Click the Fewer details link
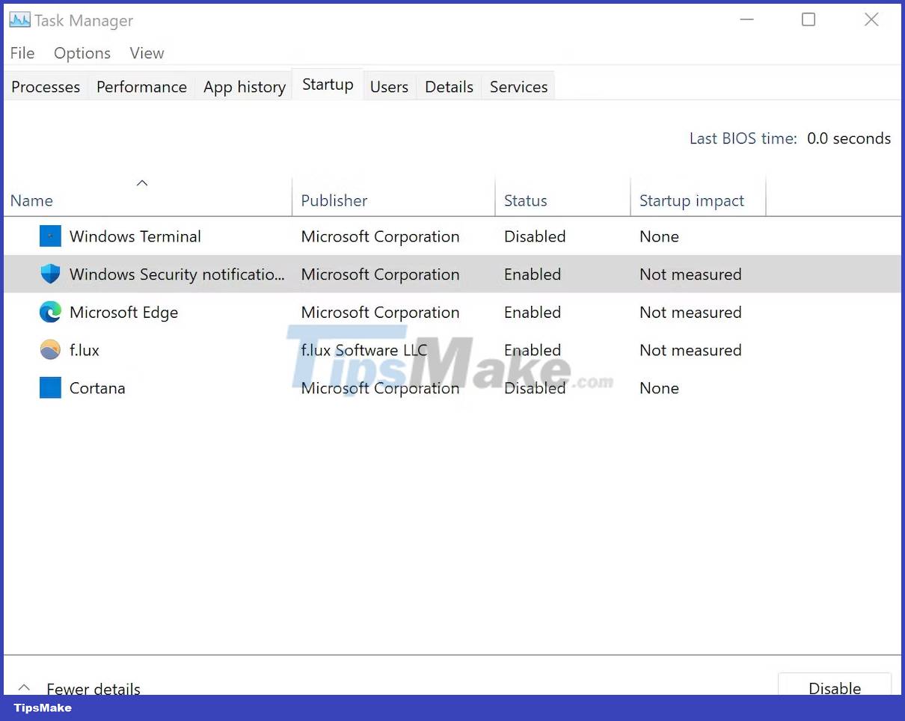Image resolution: width=905 pixels, height=721 pixels. pos(93,688)
